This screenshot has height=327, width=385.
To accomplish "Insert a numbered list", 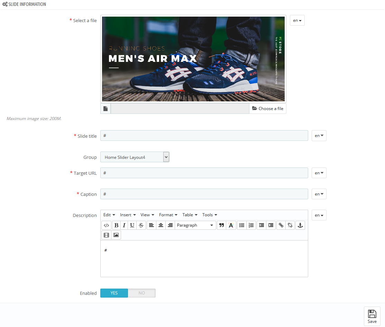I will (251, 225).
